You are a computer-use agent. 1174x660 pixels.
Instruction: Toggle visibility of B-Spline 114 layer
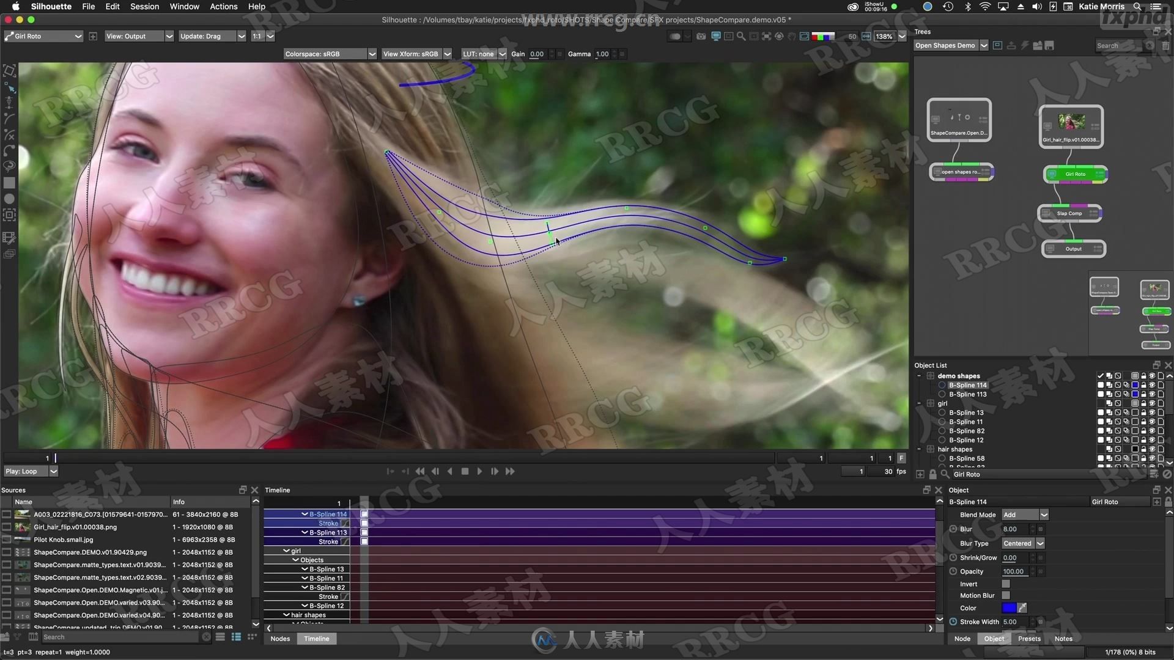1153,385
